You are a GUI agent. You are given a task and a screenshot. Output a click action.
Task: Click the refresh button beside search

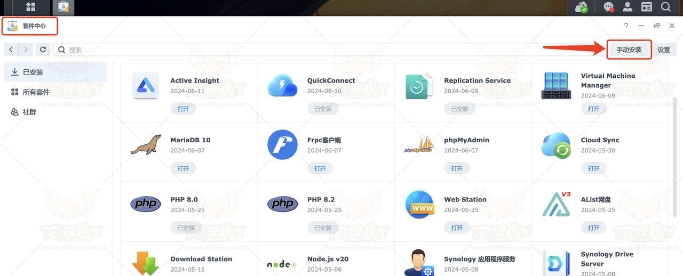click(43, 50)
